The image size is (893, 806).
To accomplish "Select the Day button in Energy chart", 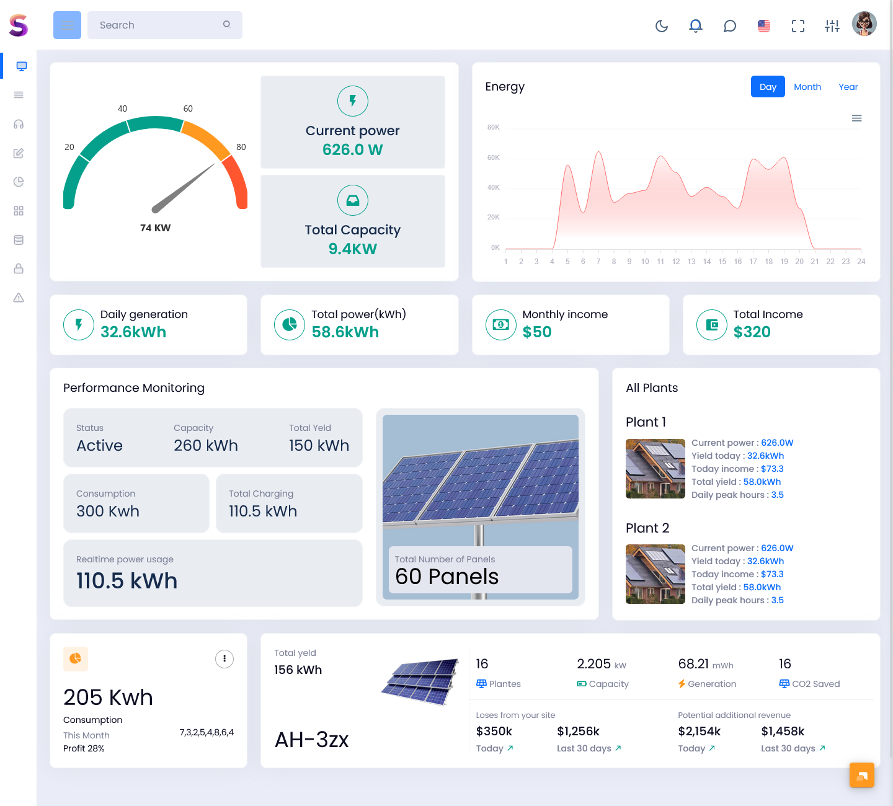I will [768, 87].
